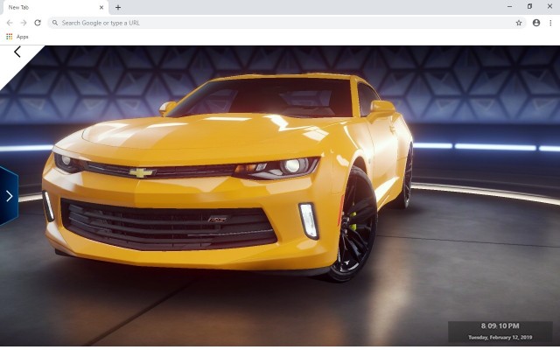Open the Apps shortcut in bookmarks bar
This screenshot has width=560, height=350.
point(17,37)
